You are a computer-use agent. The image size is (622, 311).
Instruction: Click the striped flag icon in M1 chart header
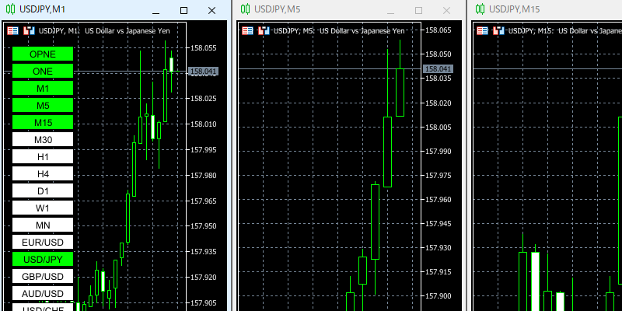click(13, 31)
